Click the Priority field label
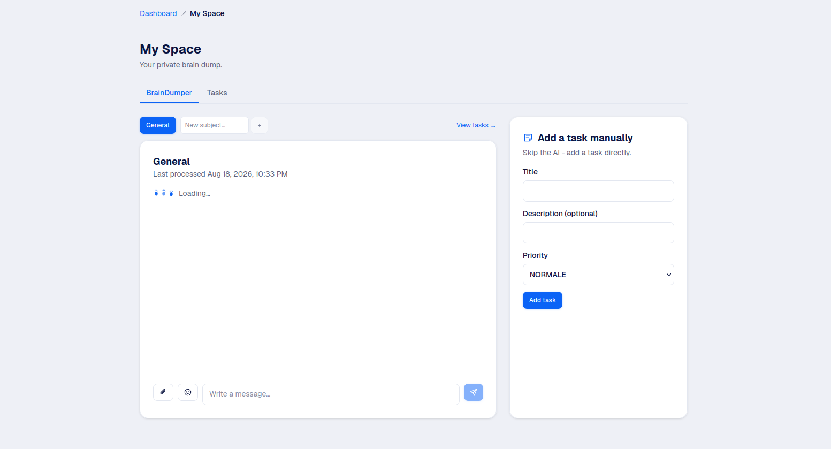 pyautogui.click(x=535, y=255)
